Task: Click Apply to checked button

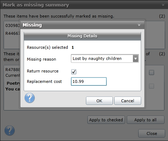Action: 106,120
